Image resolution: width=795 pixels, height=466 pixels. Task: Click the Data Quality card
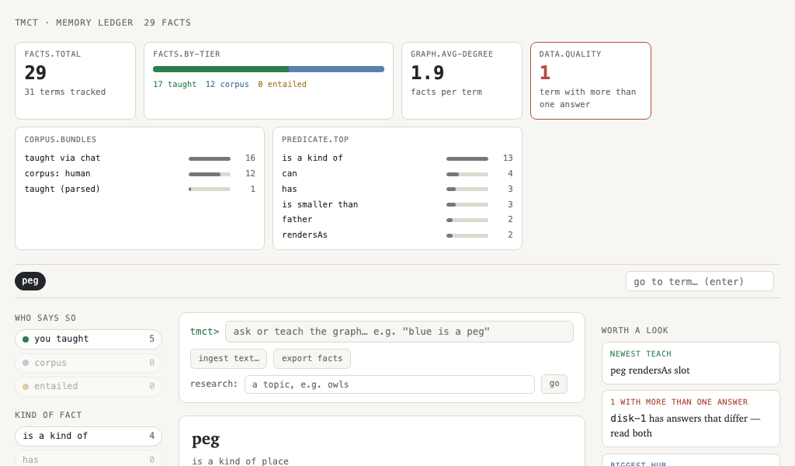591,81
